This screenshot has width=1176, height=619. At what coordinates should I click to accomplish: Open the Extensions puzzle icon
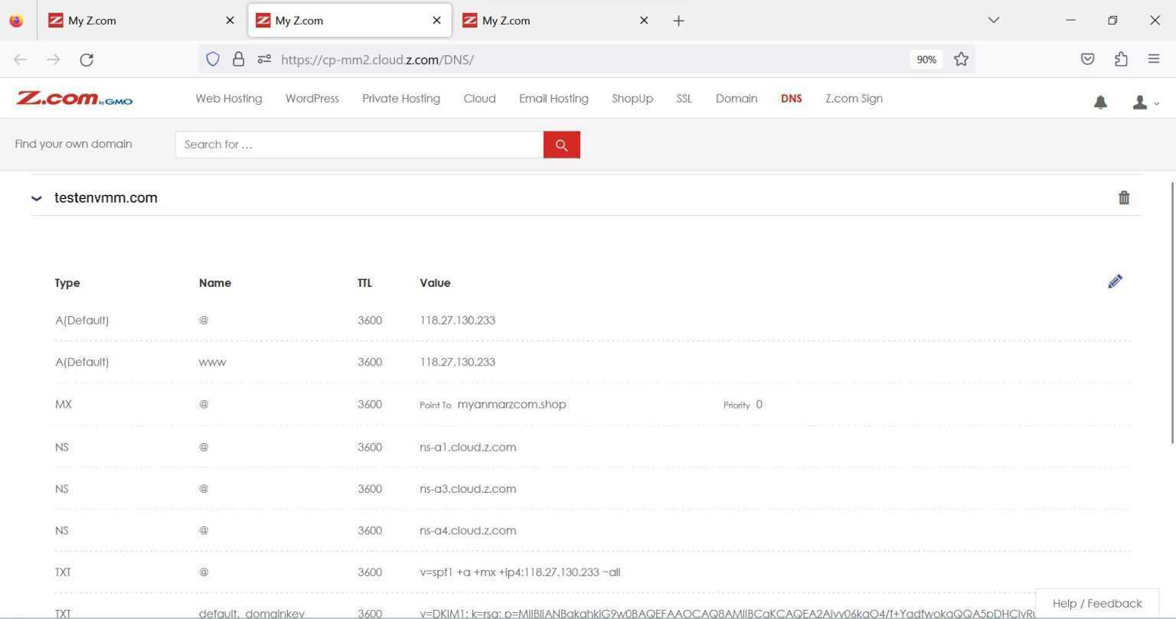point(1121,59)
